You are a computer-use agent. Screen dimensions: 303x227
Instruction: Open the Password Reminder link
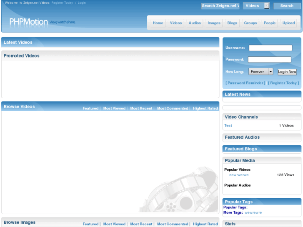pyautogui.click(x=245, y=83)
